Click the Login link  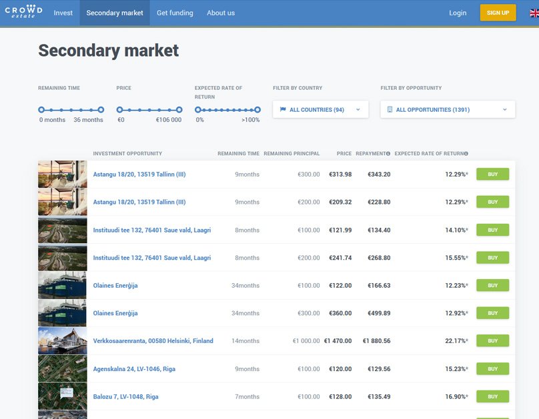point(458,13)
